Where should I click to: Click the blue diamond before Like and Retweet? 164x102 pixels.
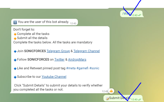click(15, 68)
